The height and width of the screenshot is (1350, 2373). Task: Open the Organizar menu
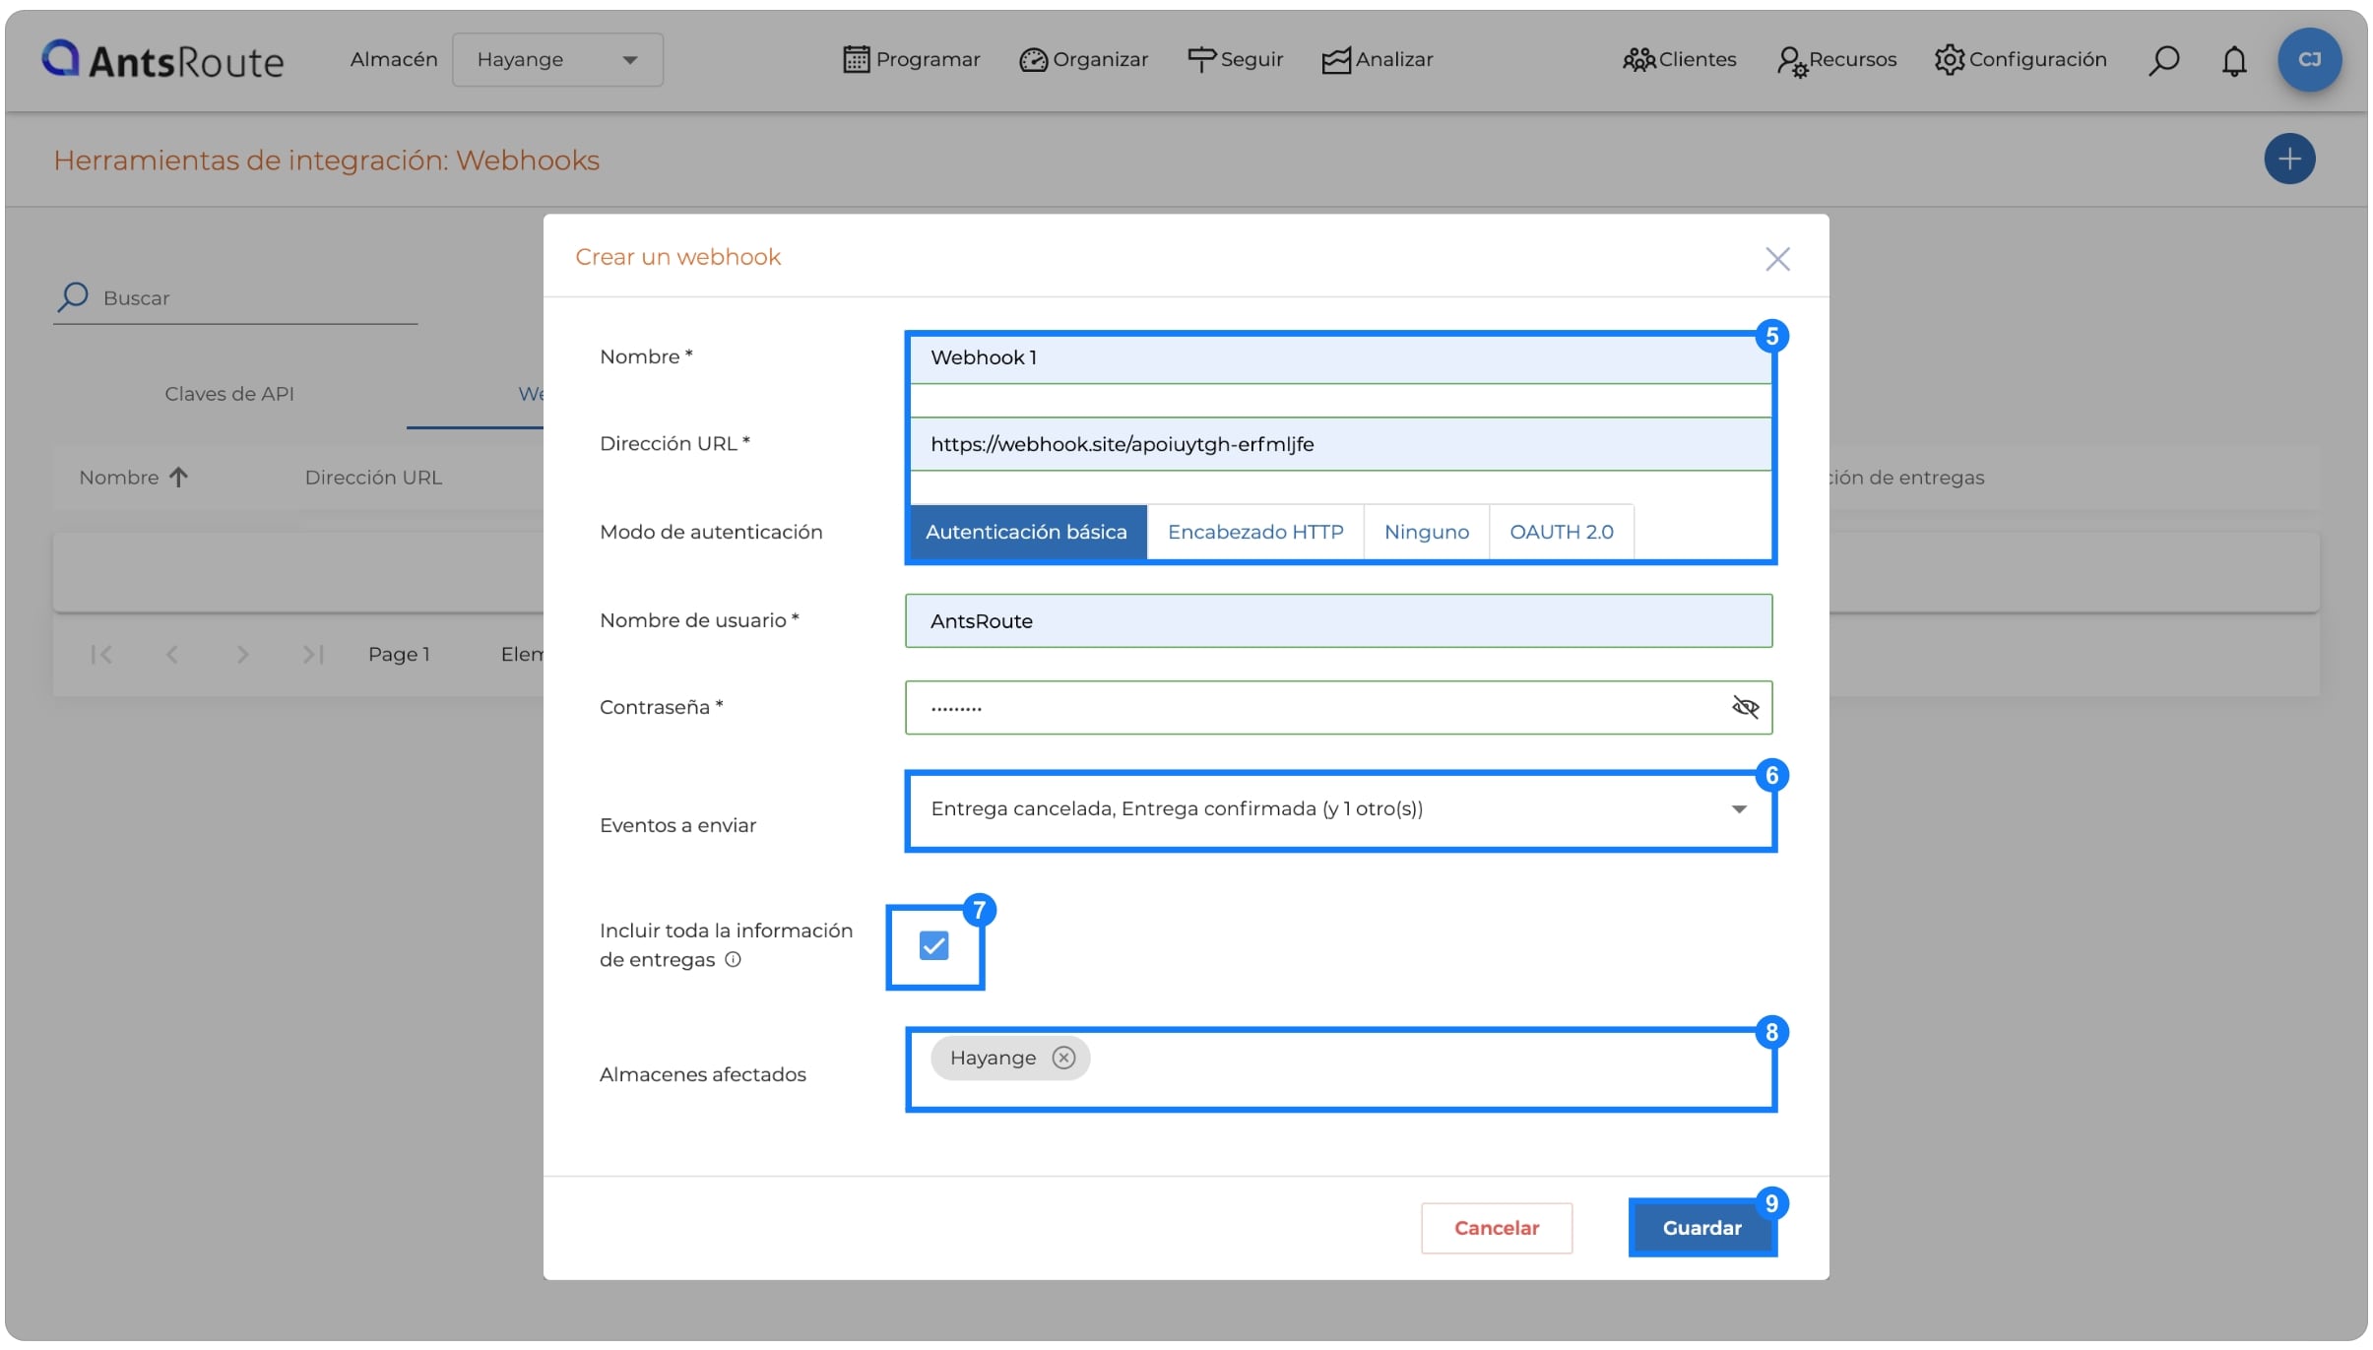click(x=1084, y=60)
